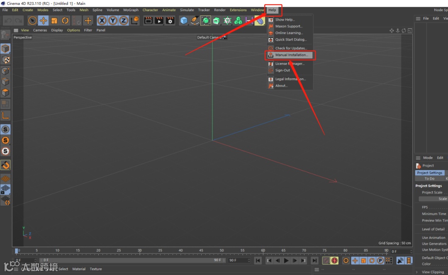Image resolution: width=448 pixels, height=275 pixels.
Task: Open Object Manager hamburger menu
Action: click(418, 19)
